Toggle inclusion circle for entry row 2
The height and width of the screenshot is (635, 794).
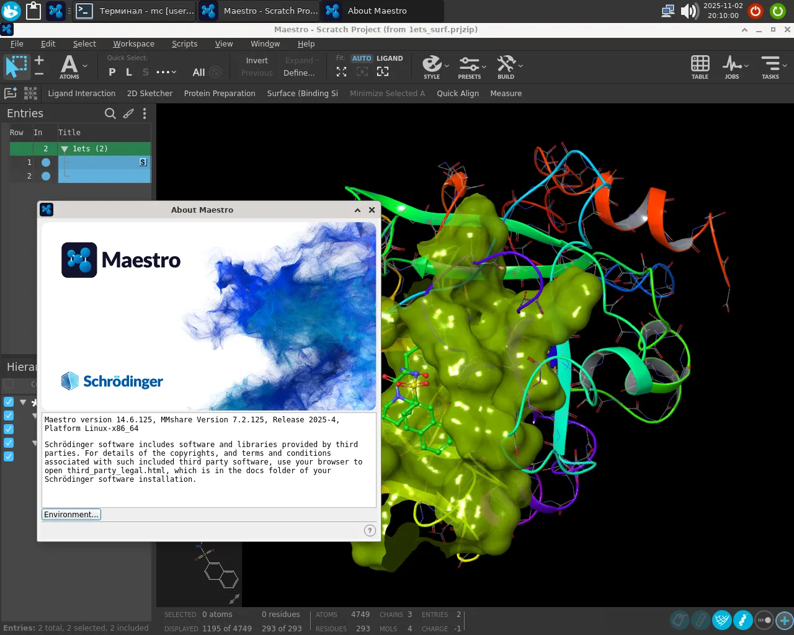46,176
